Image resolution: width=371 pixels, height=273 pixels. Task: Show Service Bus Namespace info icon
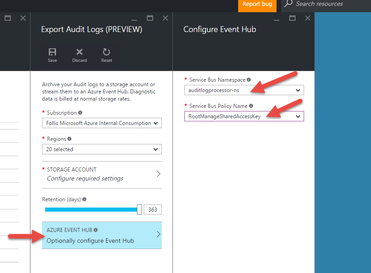pos(249,80)
